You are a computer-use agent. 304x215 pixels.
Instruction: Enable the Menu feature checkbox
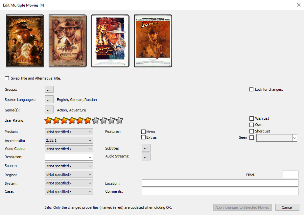click(143, 131)
